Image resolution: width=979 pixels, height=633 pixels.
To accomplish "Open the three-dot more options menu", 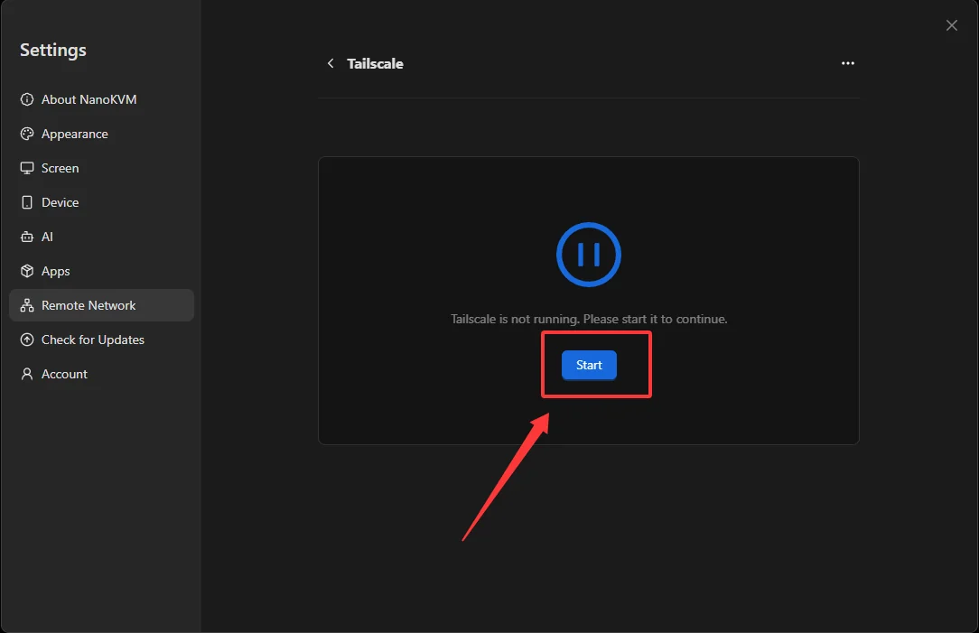I will click(x=847, y=63).
